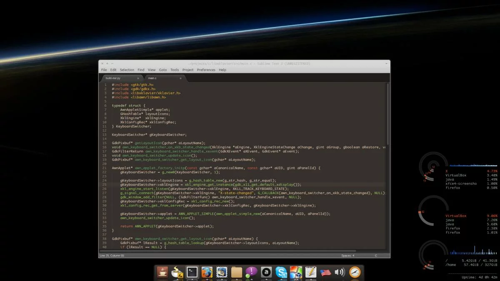Open the Goto menu

click(x=162, y=70)
